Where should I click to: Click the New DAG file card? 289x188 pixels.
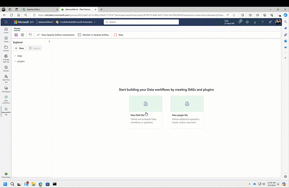[145, 112]
